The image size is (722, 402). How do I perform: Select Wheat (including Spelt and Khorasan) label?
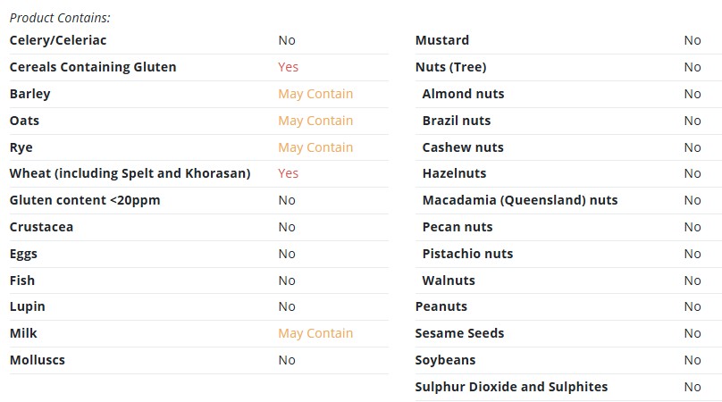pyautogui.click(x=130, y=173)
